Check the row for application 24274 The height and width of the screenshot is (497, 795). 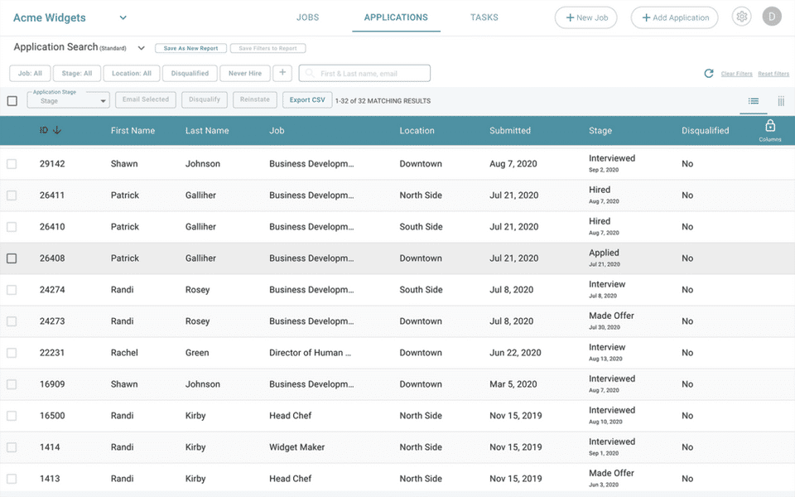point(12,290)
